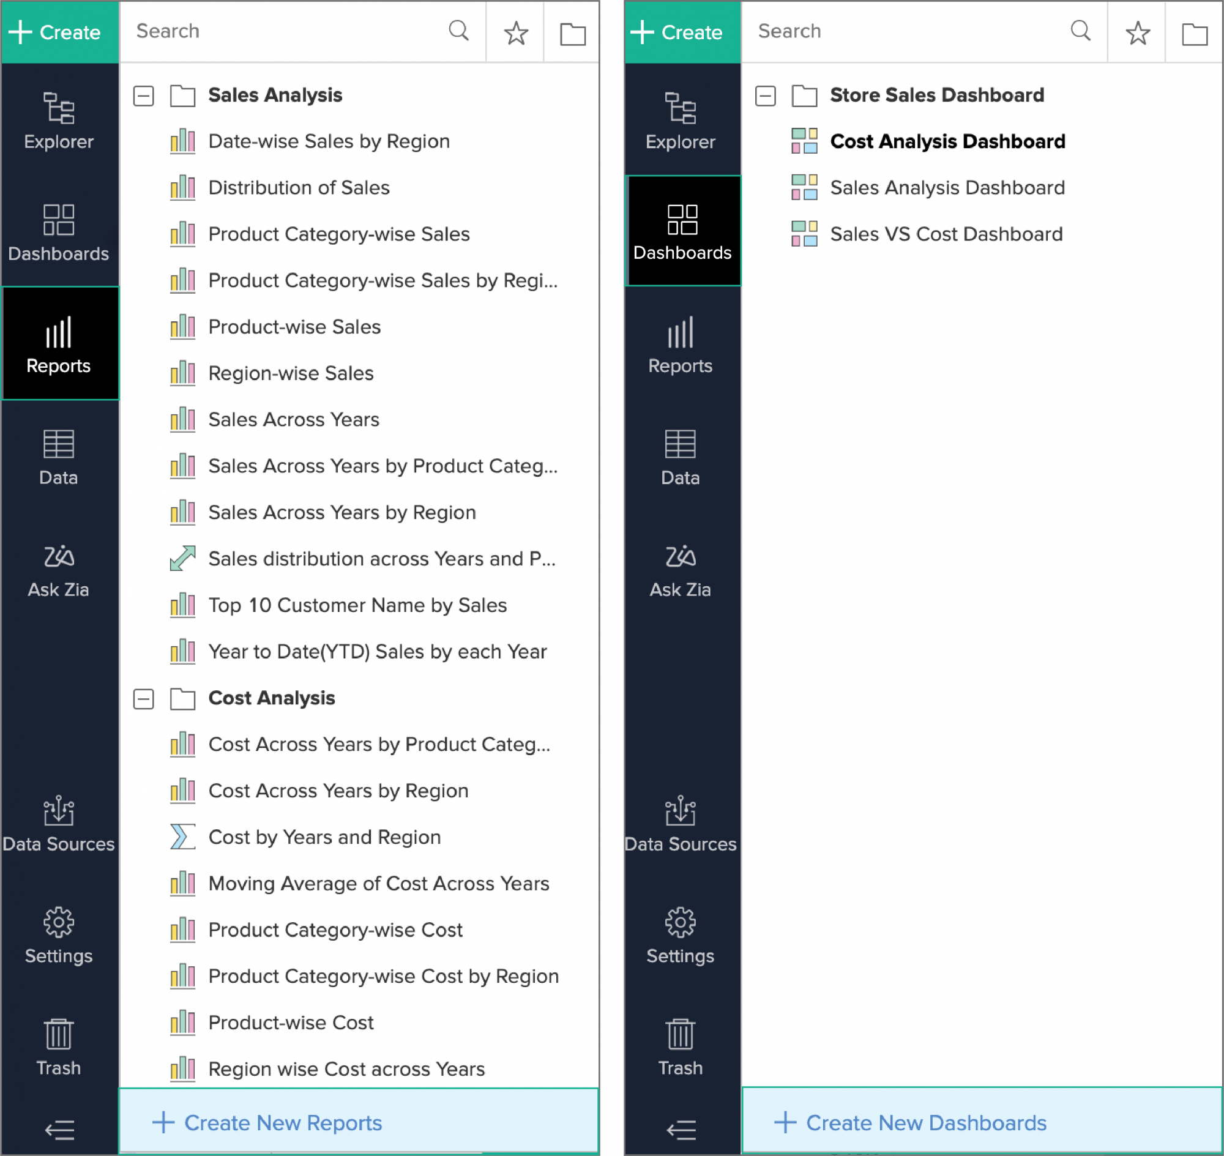The height and width of the screenshot is (1156, 1224).
Task: Toggle the folder view mode
Action: coord(572,32)
